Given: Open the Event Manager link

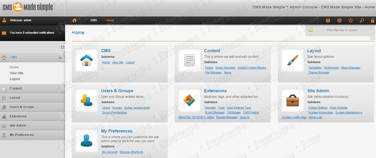Looking at the screenshot, I should [215, 113].
